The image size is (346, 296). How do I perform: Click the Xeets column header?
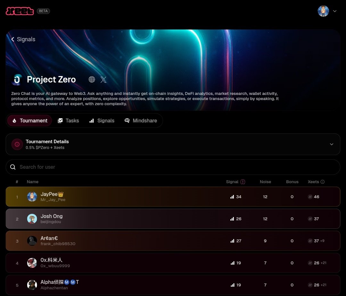(x=313, y=182)
